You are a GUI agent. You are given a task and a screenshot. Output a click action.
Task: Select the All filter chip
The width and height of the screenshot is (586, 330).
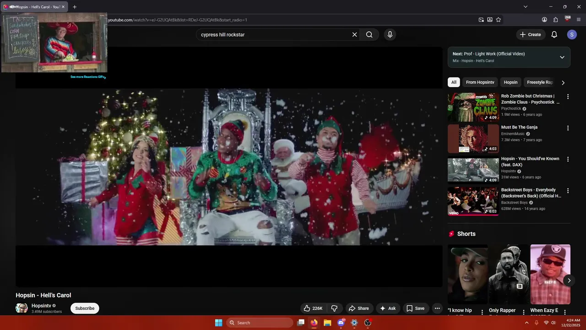[x=454, y=82]
